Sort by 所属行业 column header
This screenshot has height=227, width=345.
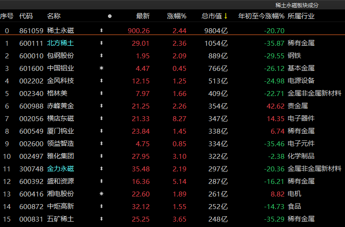301,16
